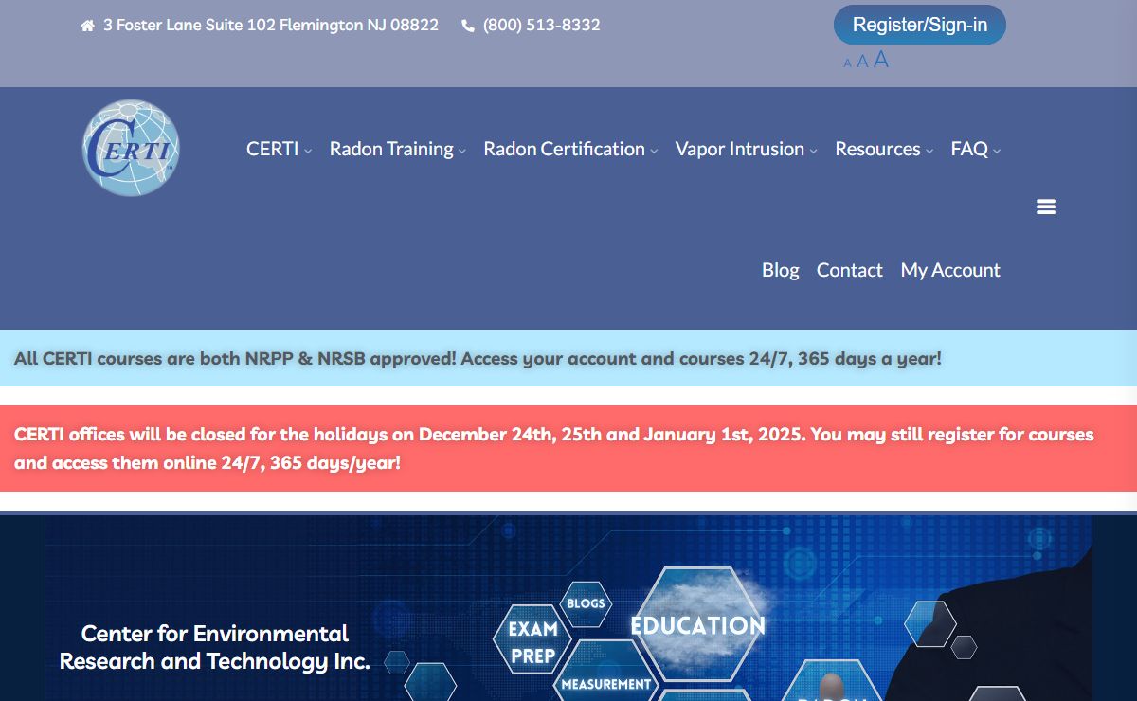Image resolution: width=1137 pixels, height=701 pixels.
Task: Expand the Vapor Intrusion dropdown chevron
Action: [x=813, y=151]
